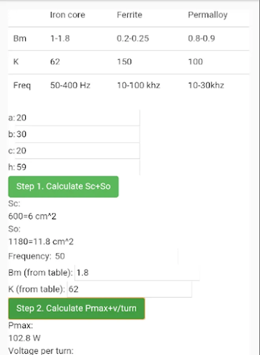Edit the K (from table) input
Viewport: 260px width, 355px height.
point(129,289)
